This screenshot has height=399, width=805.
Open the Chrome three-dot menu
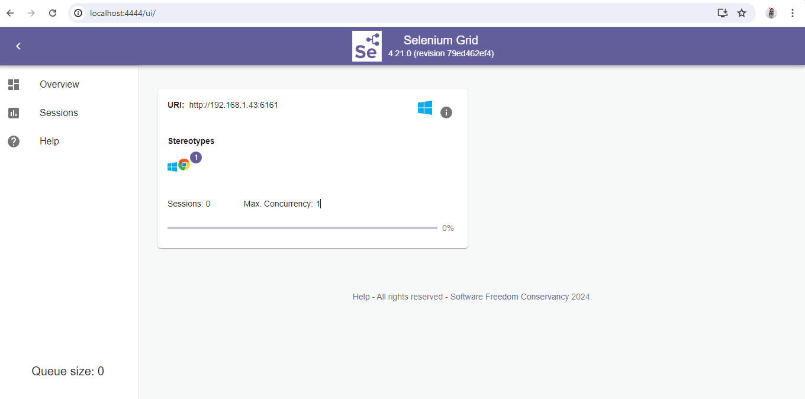coord(793,13)
